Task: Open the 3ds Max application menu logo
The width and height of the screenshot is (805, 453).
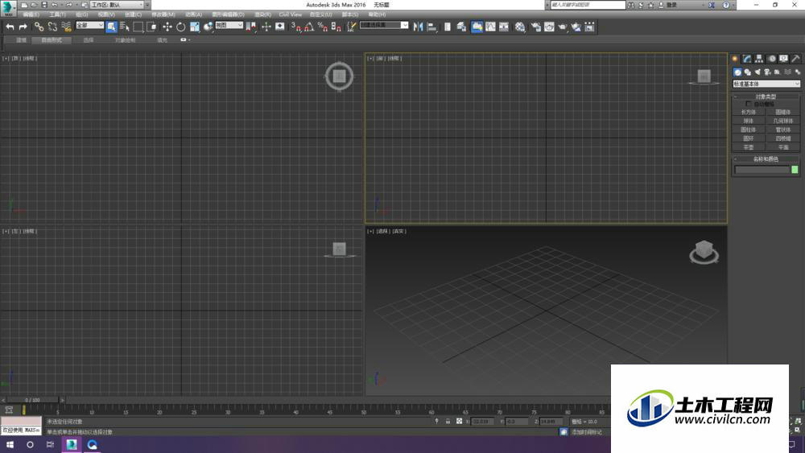Action: (8, 8)
